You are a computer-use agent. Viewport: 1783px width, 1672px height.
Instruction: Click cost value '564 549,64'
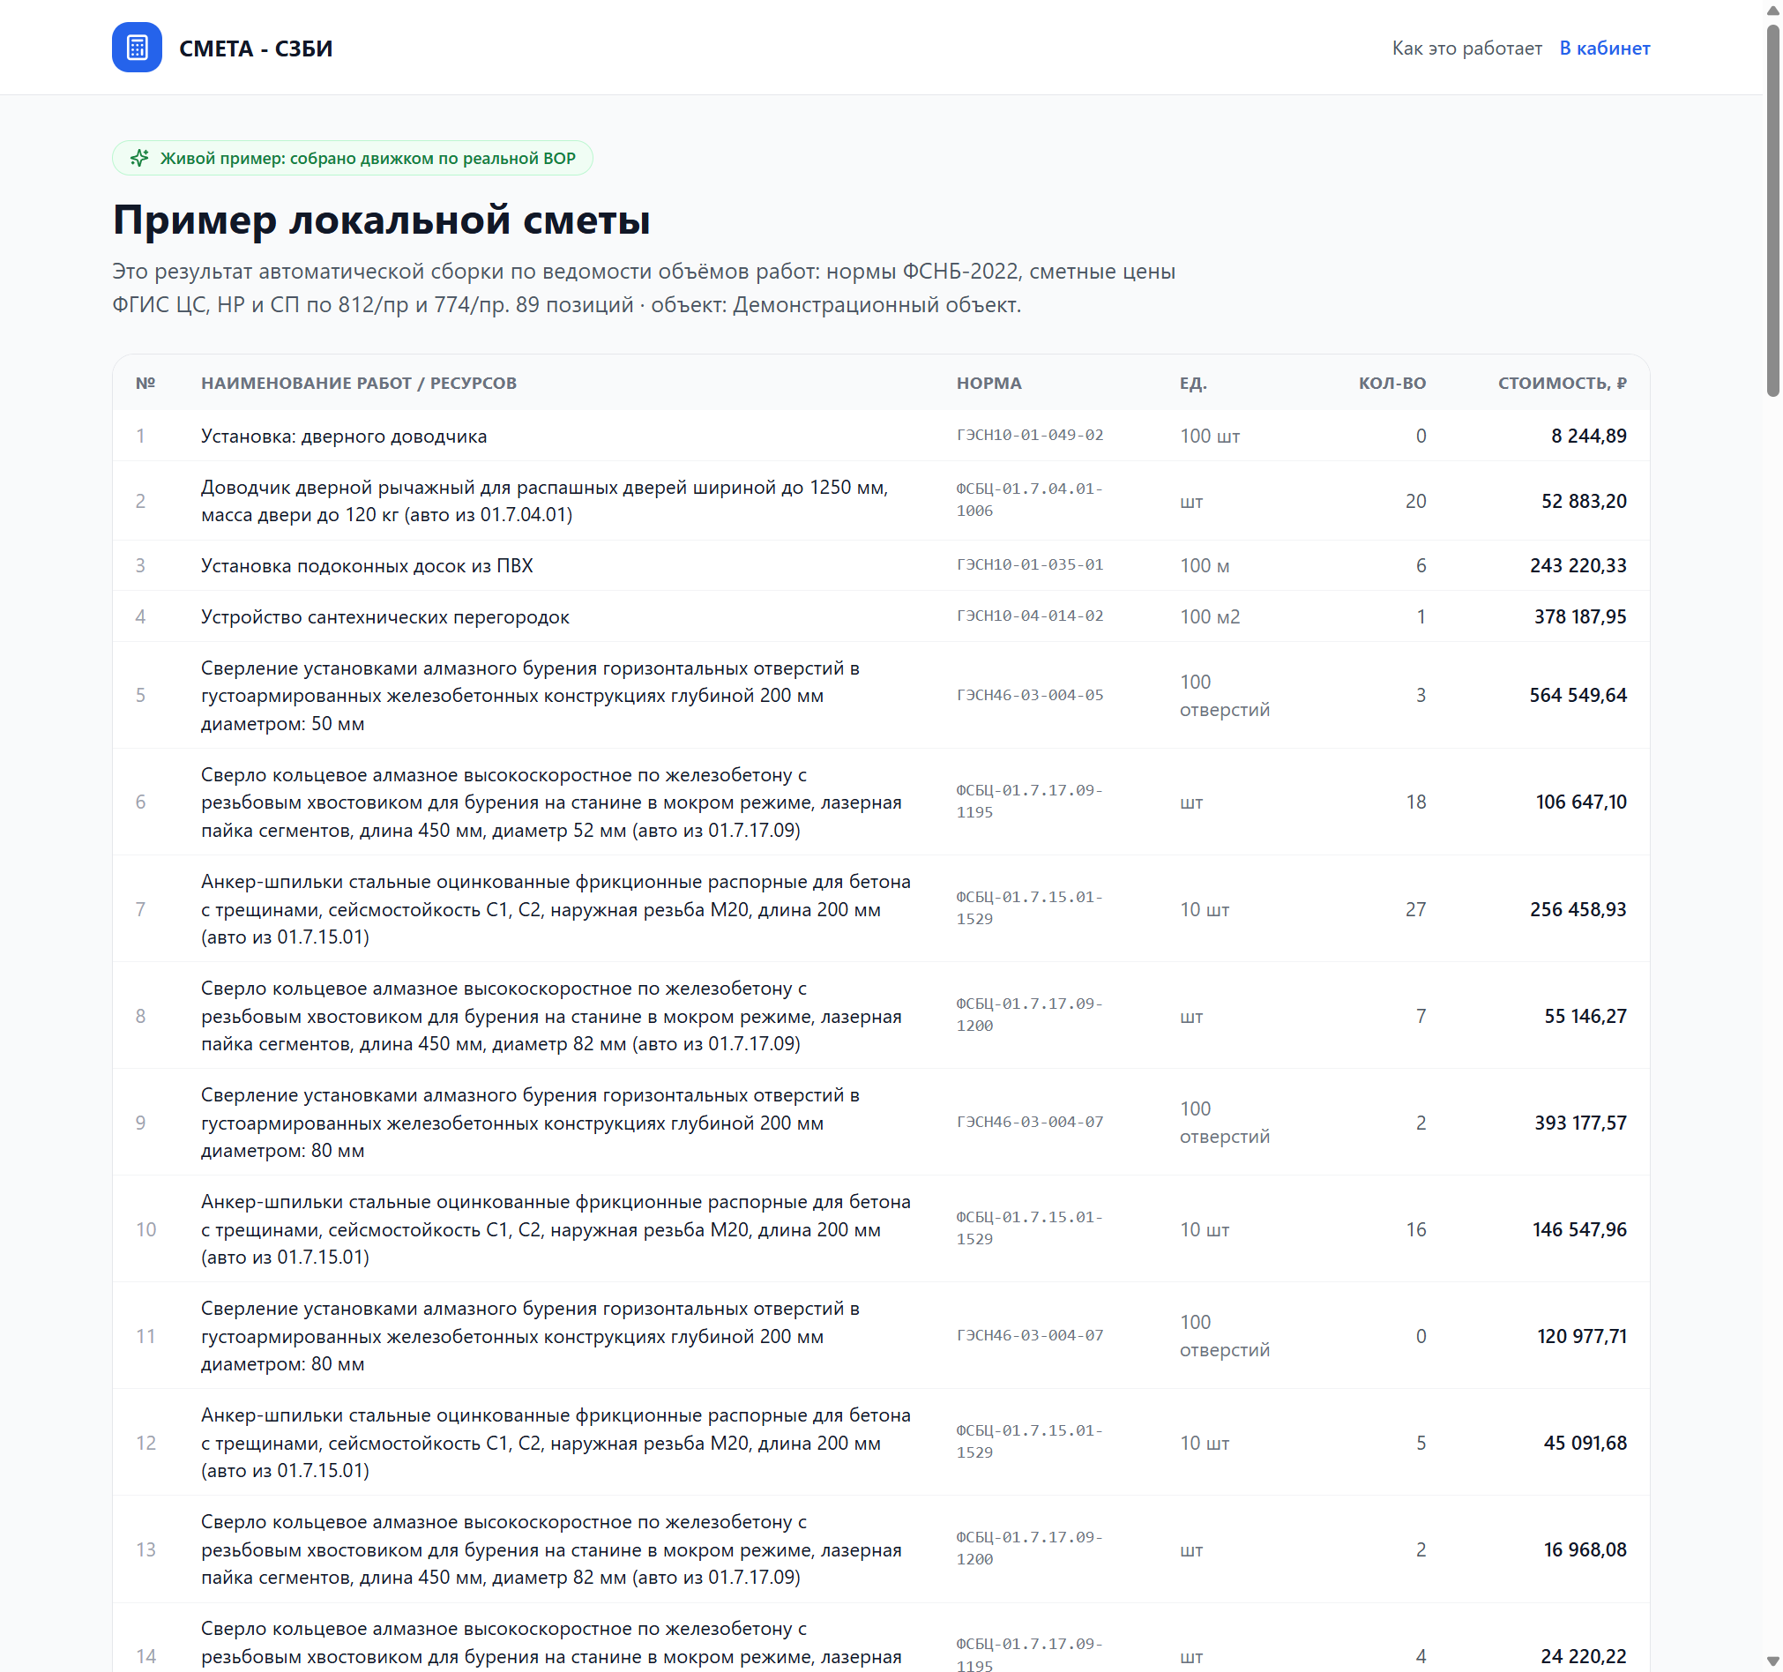pos(1578,695)
